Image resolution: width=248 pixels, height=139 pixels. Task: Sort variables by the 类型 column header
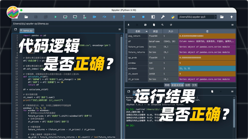click(x=155, y=31)
